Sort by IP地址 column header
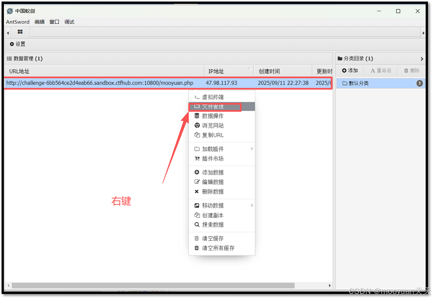This screenshot has width=433, height=299. (x=229, y=71)
